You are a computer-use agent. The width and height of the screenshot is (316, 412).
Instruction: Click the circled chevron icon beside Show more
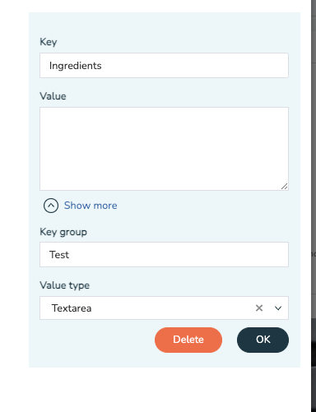click(x=51, y=206)
